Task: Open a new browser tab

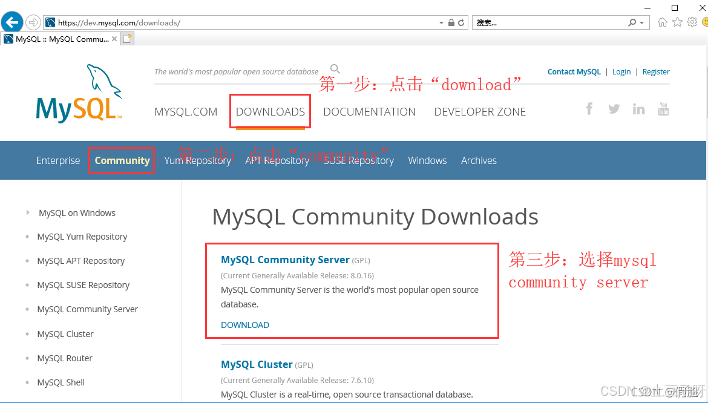Action: point(128,39)
